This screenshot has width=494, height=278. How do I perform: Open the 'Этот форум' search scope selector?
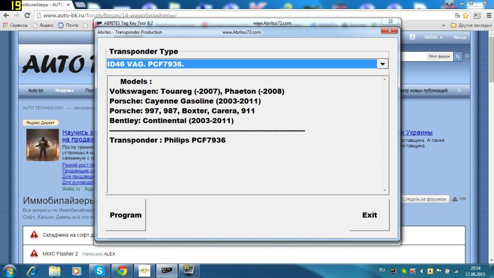point(439,56)
